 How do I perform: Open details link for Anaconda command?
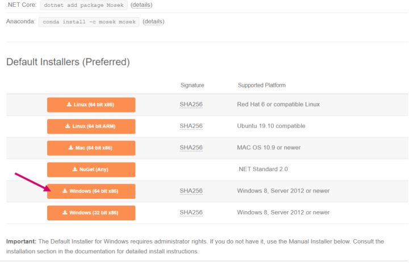click(x=153, y=22)
